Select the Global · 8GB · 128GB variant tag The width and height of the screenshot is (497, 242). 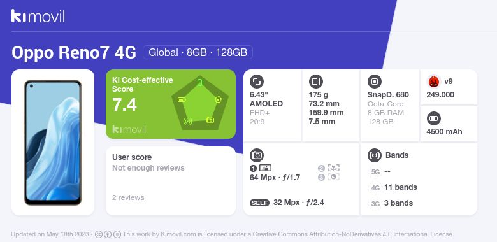(198, 52)
